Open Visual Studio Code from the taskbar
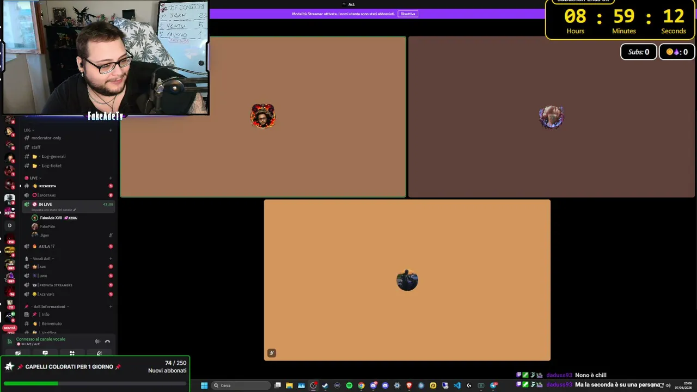697x392 pixels. tap(457, 385)
